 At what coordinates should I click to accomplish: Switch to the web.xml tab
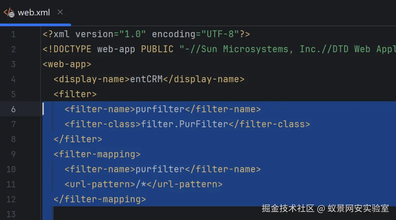point(34,13)
